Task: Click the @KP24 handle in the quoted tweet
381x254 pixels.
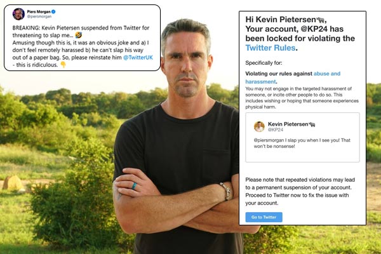Action: coord(276,130)
